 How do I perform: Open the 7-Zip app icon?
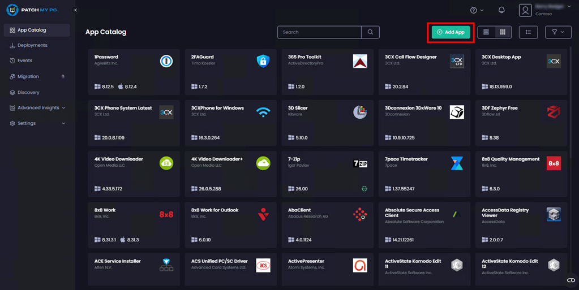coord(360,163)
